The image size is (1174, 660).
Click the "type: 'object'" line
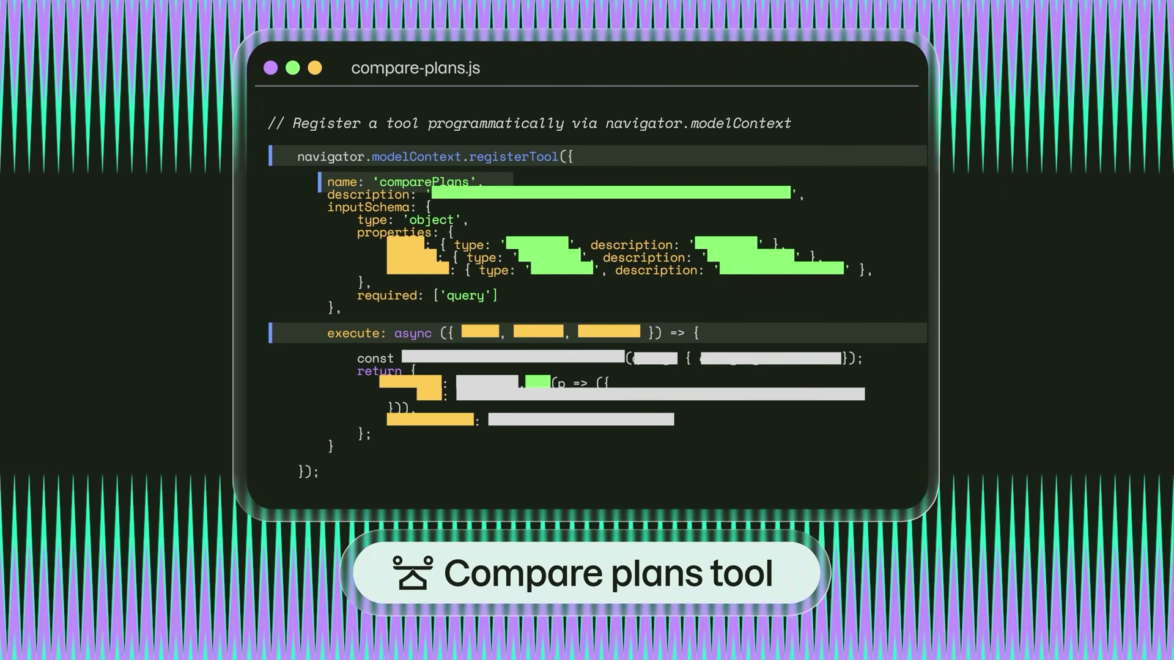coord(413,220)
